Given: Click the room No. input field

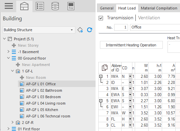Looking at the screenshot, I should coord(121,27).
